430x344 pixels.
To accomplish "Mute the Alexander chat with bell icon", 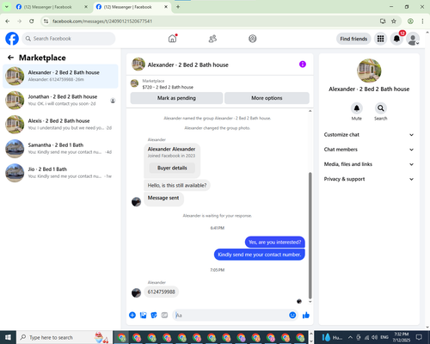I will click(357, 108).
